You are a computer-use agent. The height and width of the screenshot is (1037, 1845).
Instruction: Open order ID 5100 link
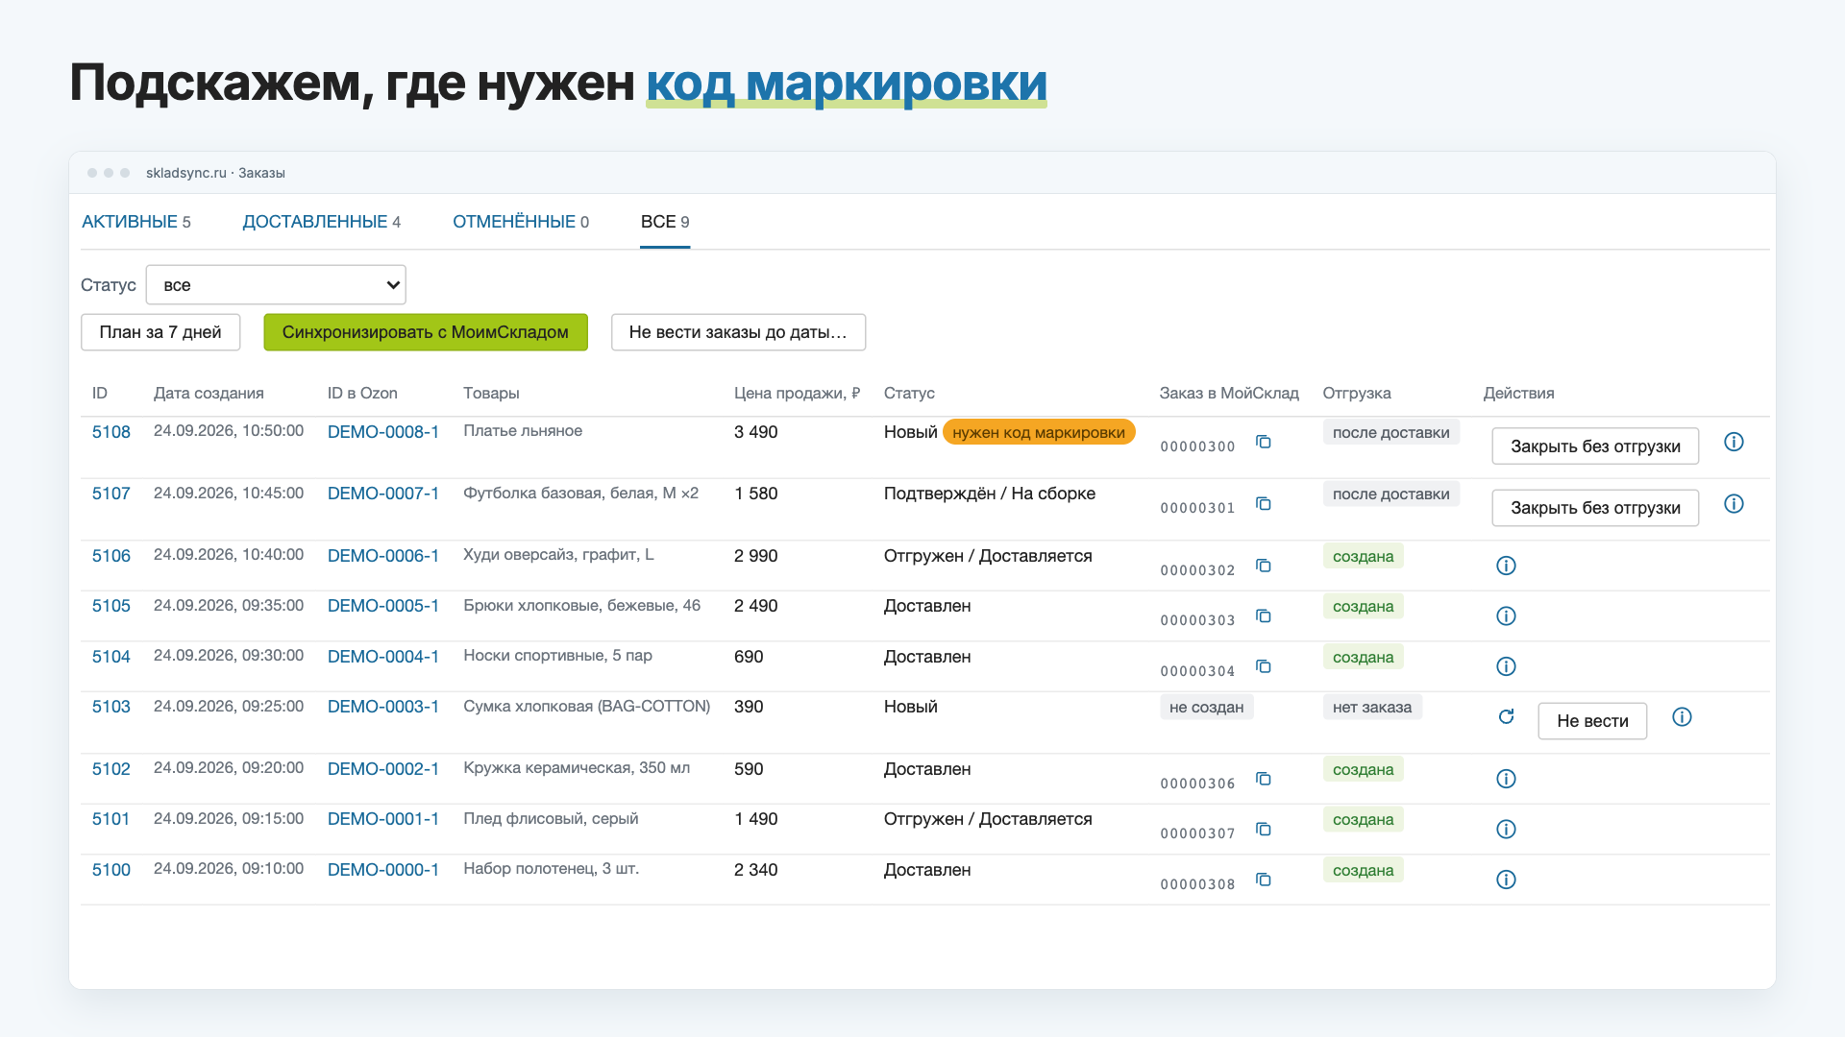(111, 870)
